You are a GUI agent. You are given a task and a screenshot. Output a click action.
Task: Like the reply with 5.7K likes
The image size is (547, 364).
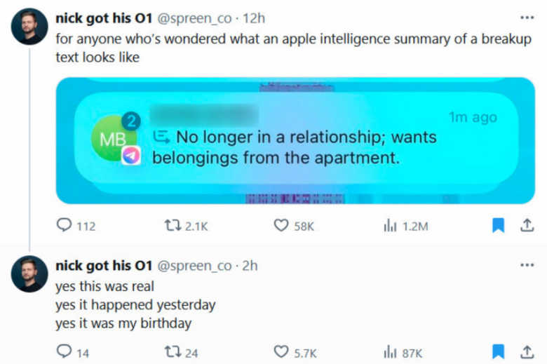point(281,352)
